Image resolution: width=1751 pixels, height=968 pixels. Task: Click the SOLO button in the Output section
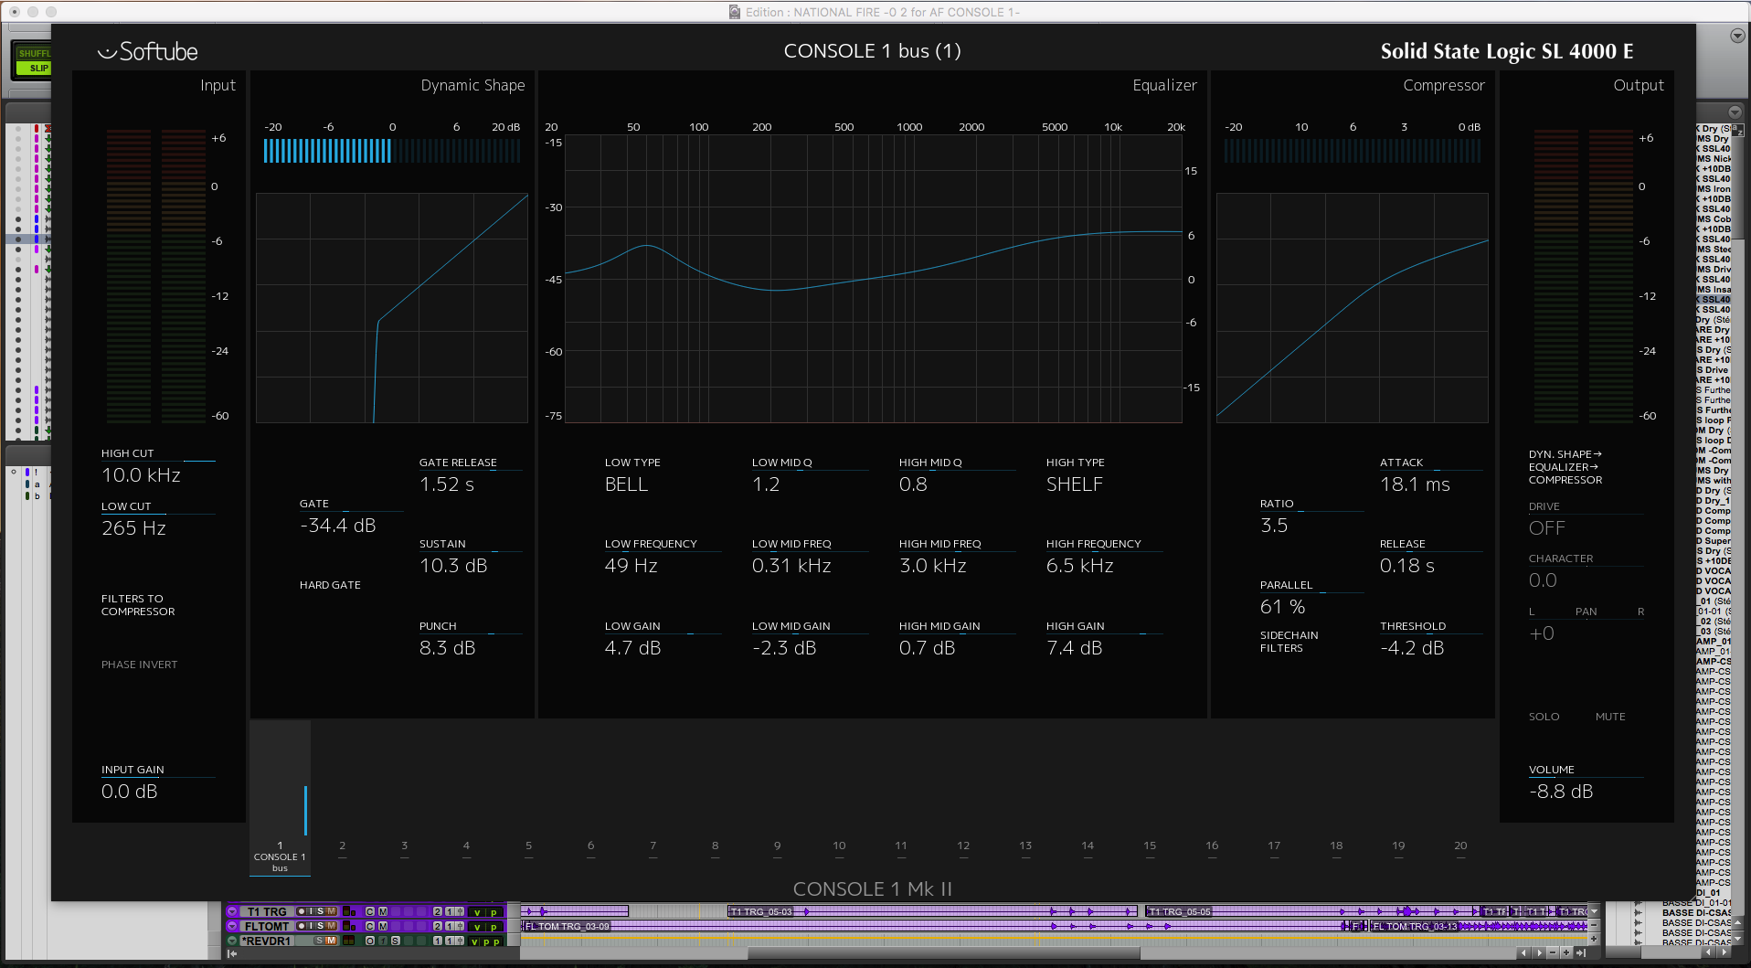click(x=1544, y=717)
